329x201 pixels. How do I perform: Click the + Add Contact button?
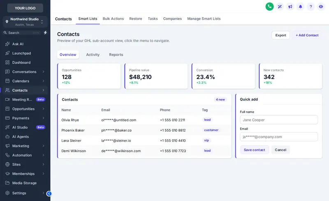(x=307, y=35)
